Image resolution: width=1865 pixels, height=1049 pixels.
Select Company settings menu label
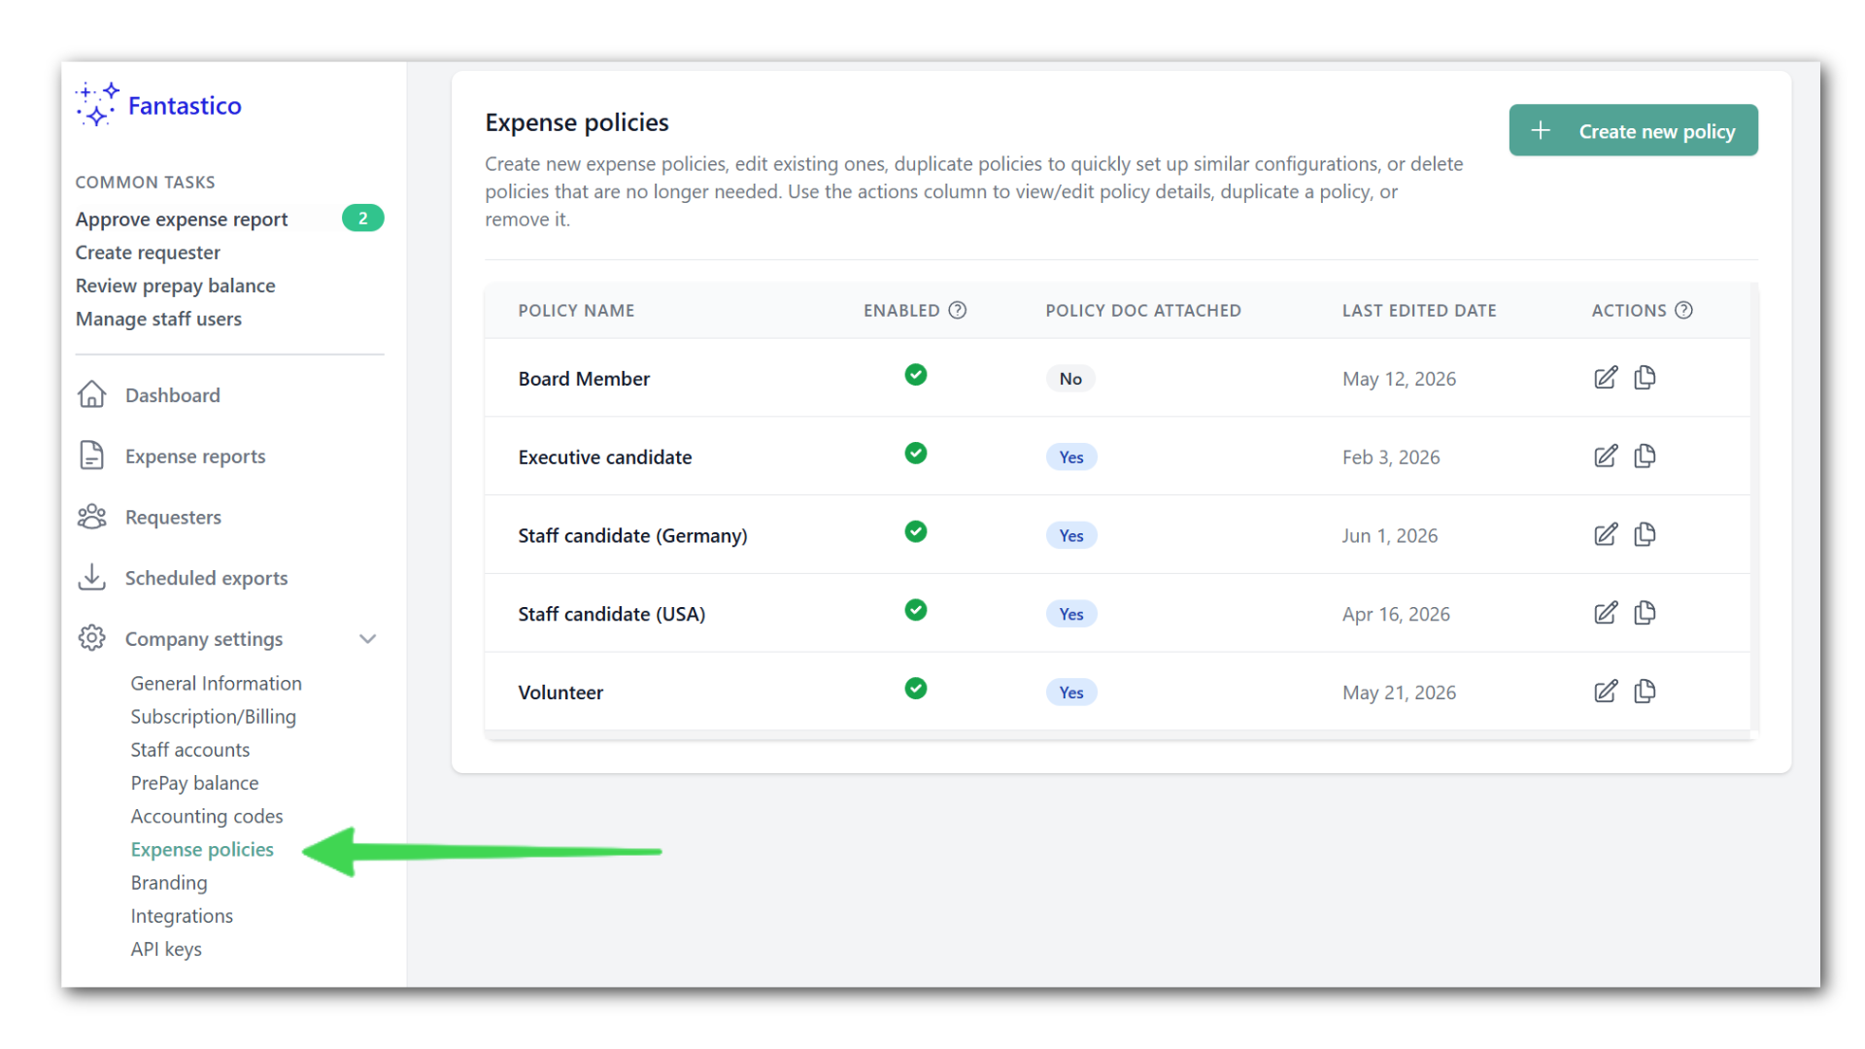click(x=203, y=639)
